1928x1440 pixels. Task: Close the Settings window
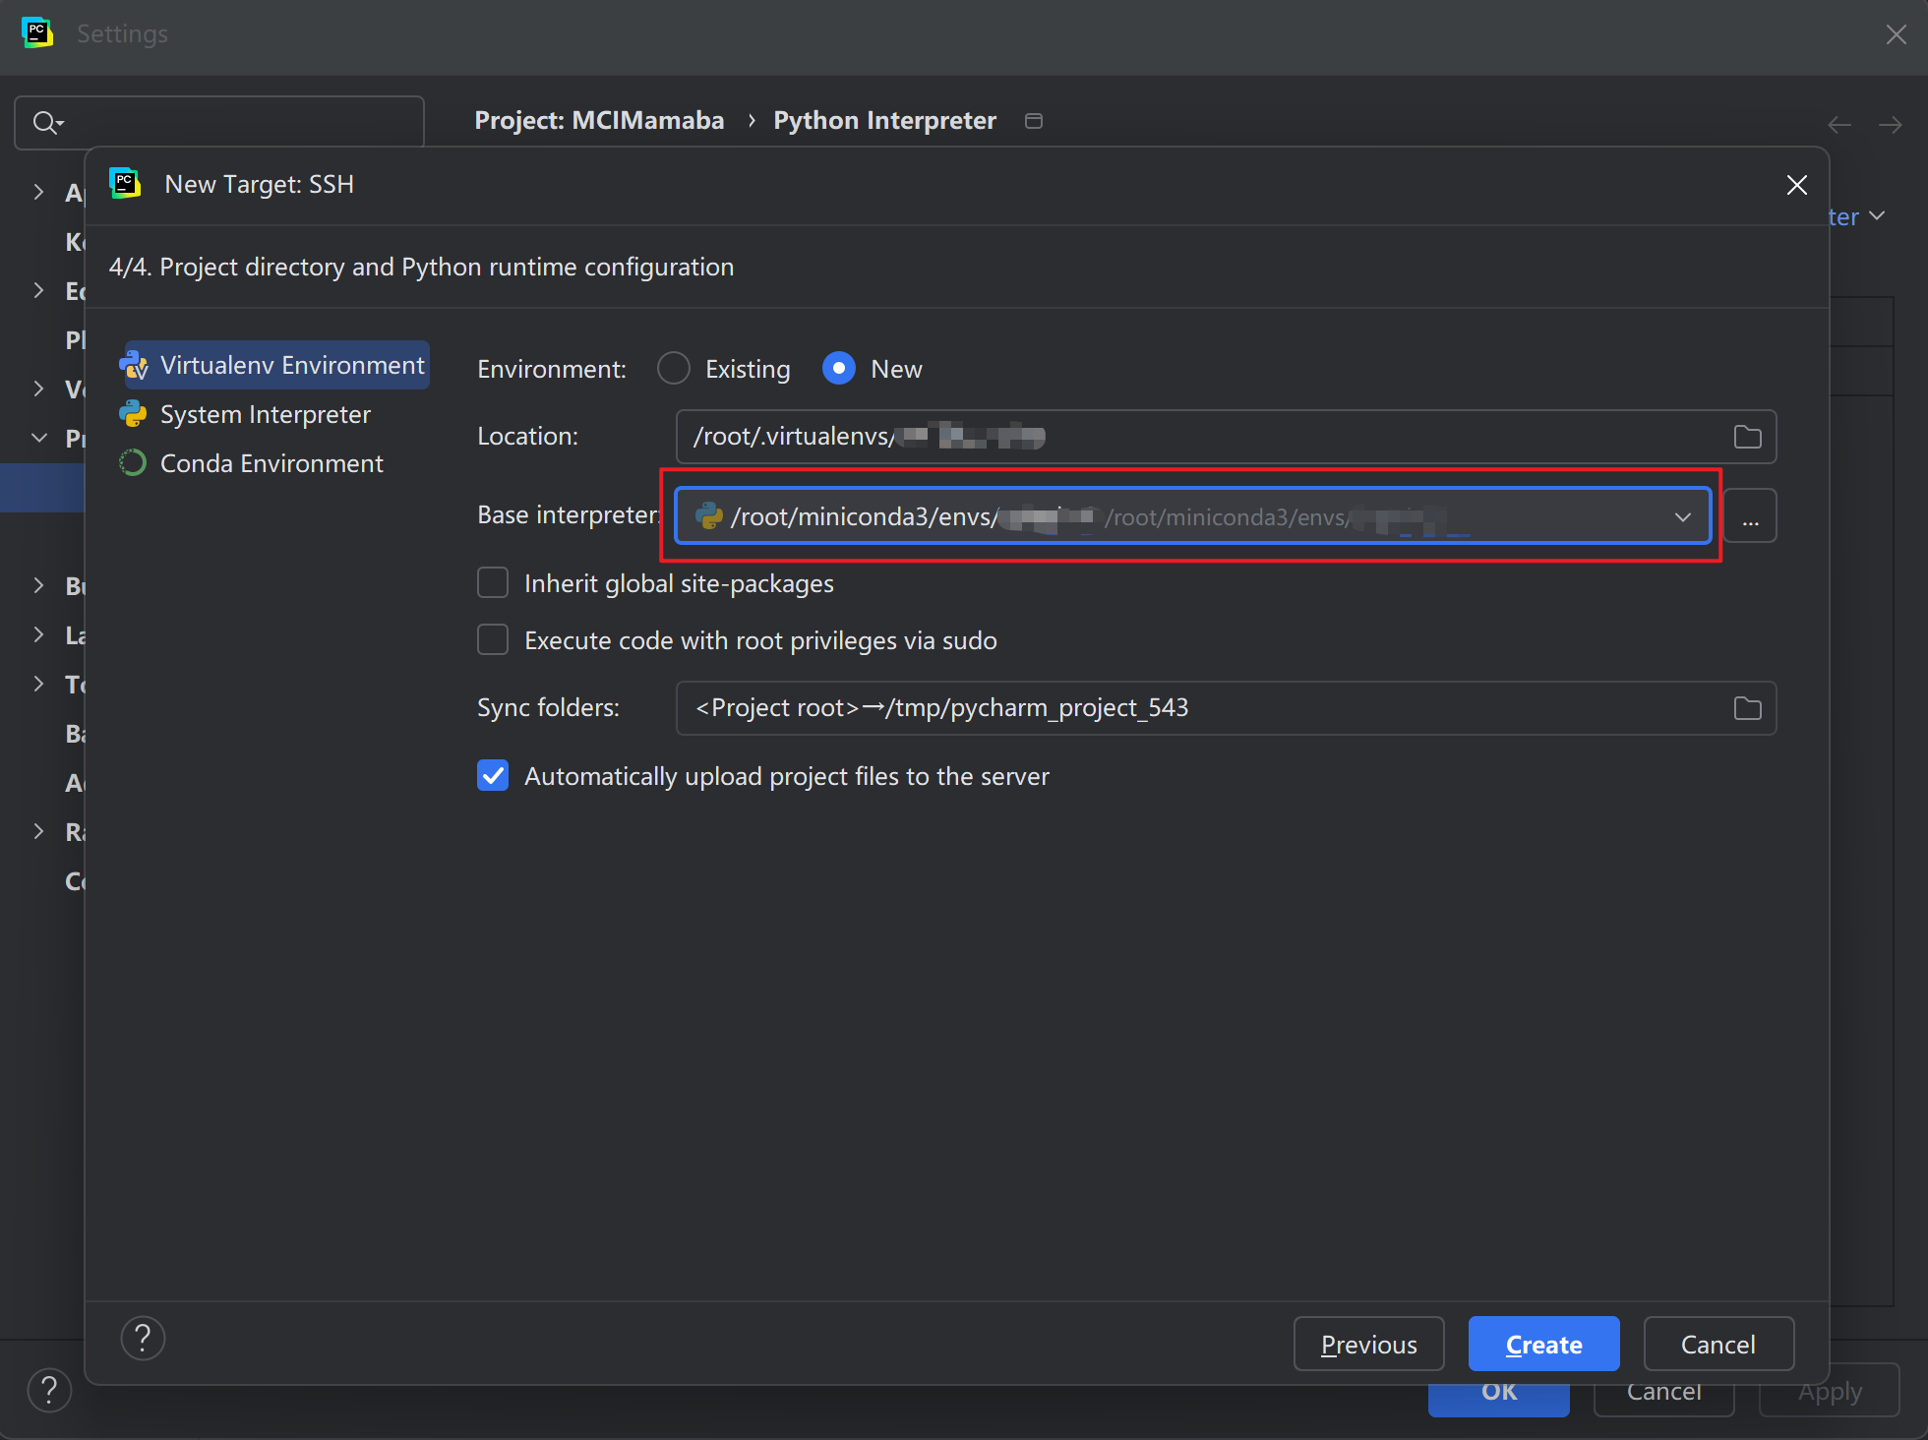point(1897,34)
